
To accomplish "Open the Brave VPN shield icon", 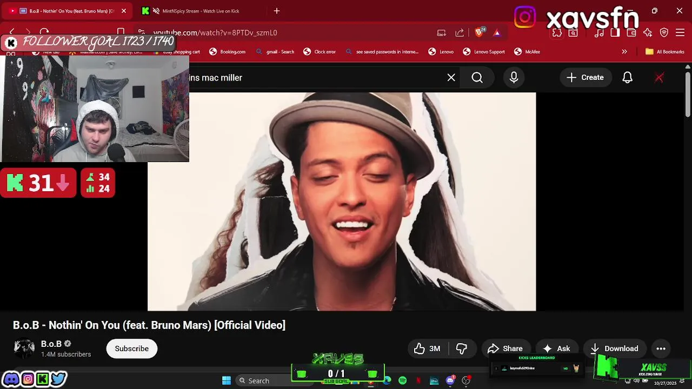I will [x=664, y=33].
